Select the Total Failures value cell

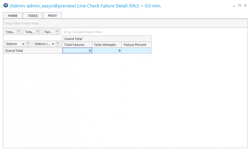(77, 51)
